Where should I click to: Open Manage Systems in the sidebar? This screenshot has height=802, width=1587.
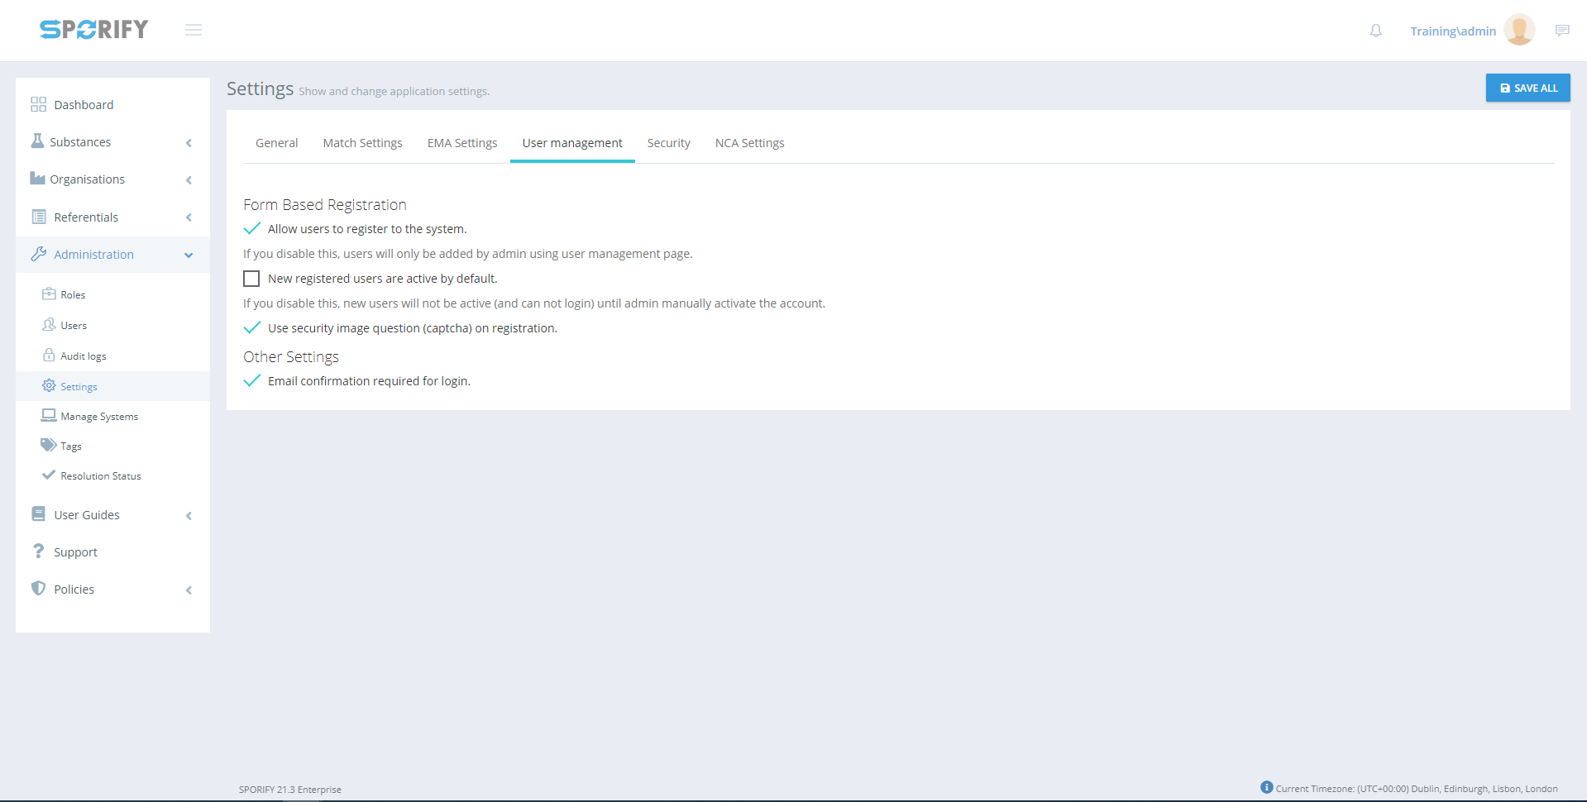click(x=99, y=417)
